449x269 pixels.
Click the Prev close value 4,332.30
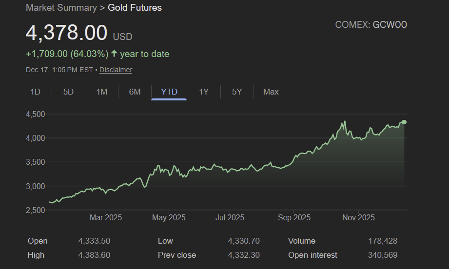[x=244, y=255]
